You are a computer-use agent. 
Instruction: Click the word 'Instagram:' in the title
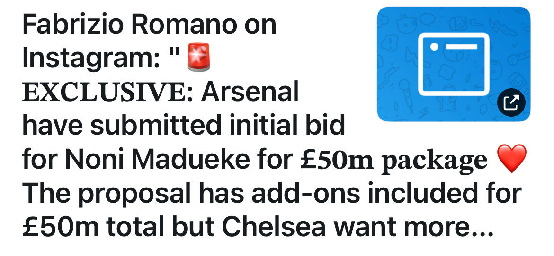pyautogui.click(x=90, y=58)
